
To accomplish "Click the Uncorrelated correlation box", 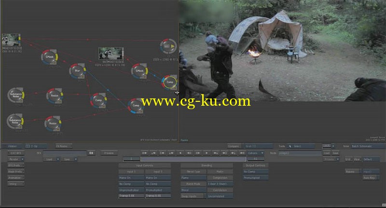I will coord(220,196).
